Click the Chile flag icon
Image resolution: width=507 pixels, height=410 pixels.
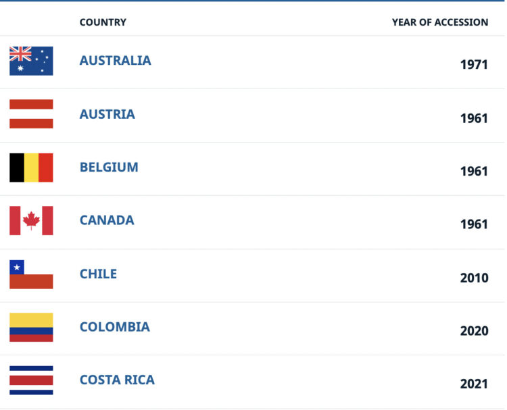(31, 274)
